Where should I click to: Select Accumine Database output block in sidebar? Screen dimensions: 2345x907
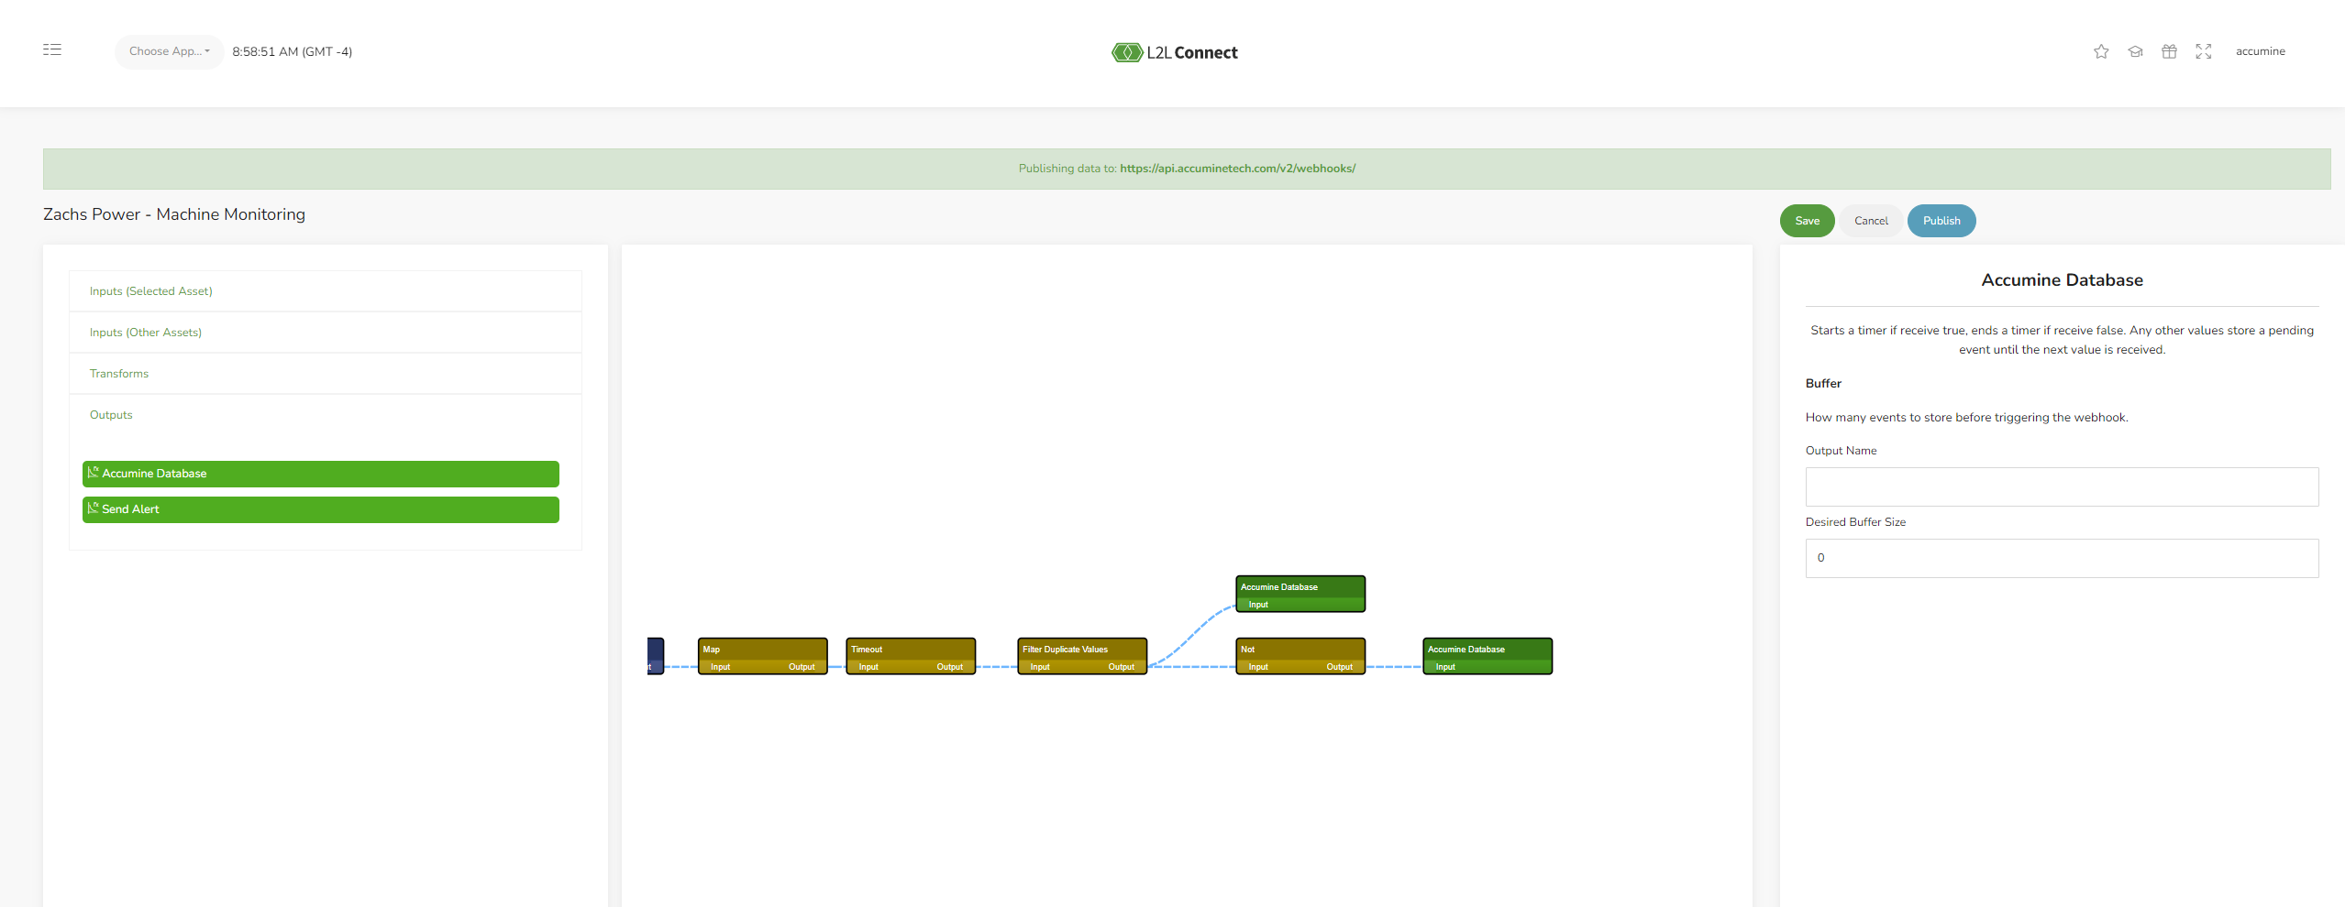[x=321, y=474]
